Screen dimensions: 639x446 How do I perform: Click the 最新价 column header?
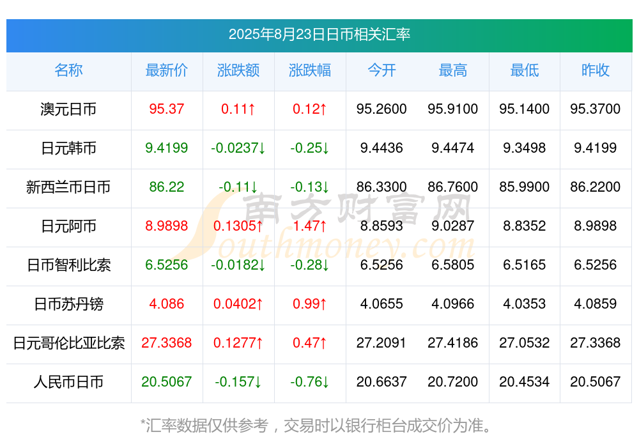[x=167, y=70]
